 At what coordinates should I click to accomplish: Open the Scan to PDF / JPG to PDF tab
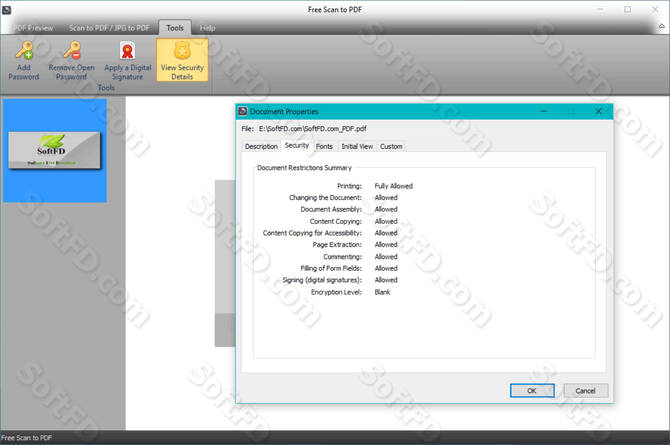(109, 28)
